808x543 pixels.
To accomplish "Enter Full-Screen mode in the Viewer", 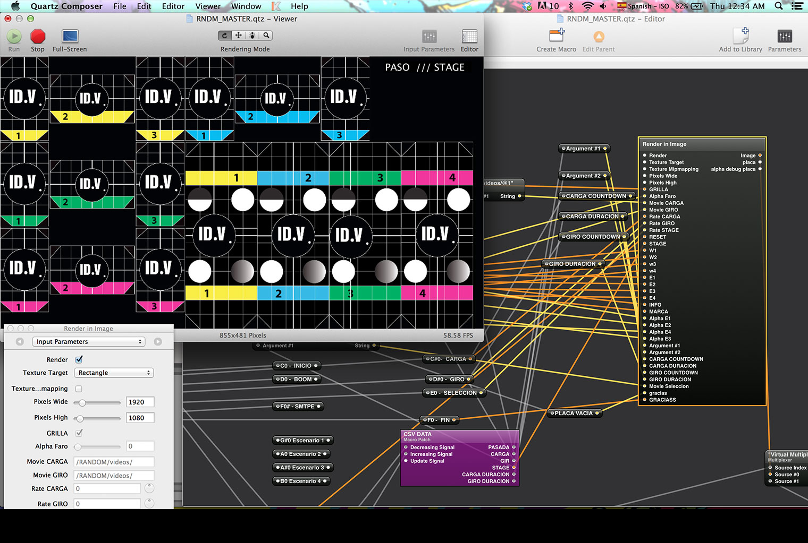I will [x=70, y=37].
